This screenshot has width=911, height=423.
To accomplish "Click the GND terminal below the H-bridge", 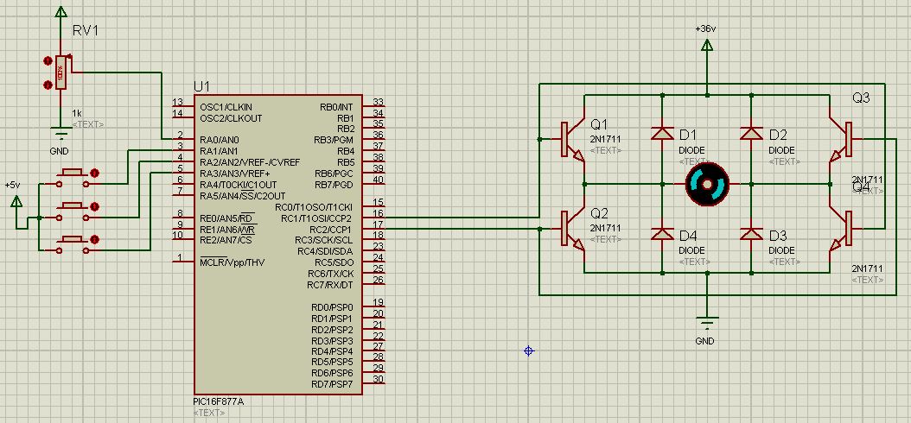I will click(x=707, y=321).
